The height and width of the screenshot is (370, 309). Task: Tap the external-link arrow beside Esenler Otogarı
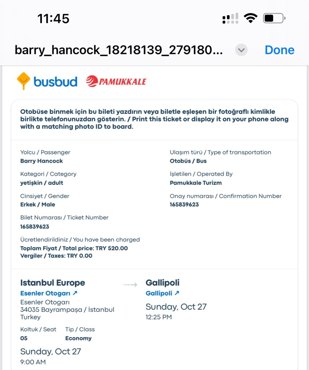pos(75,293)
